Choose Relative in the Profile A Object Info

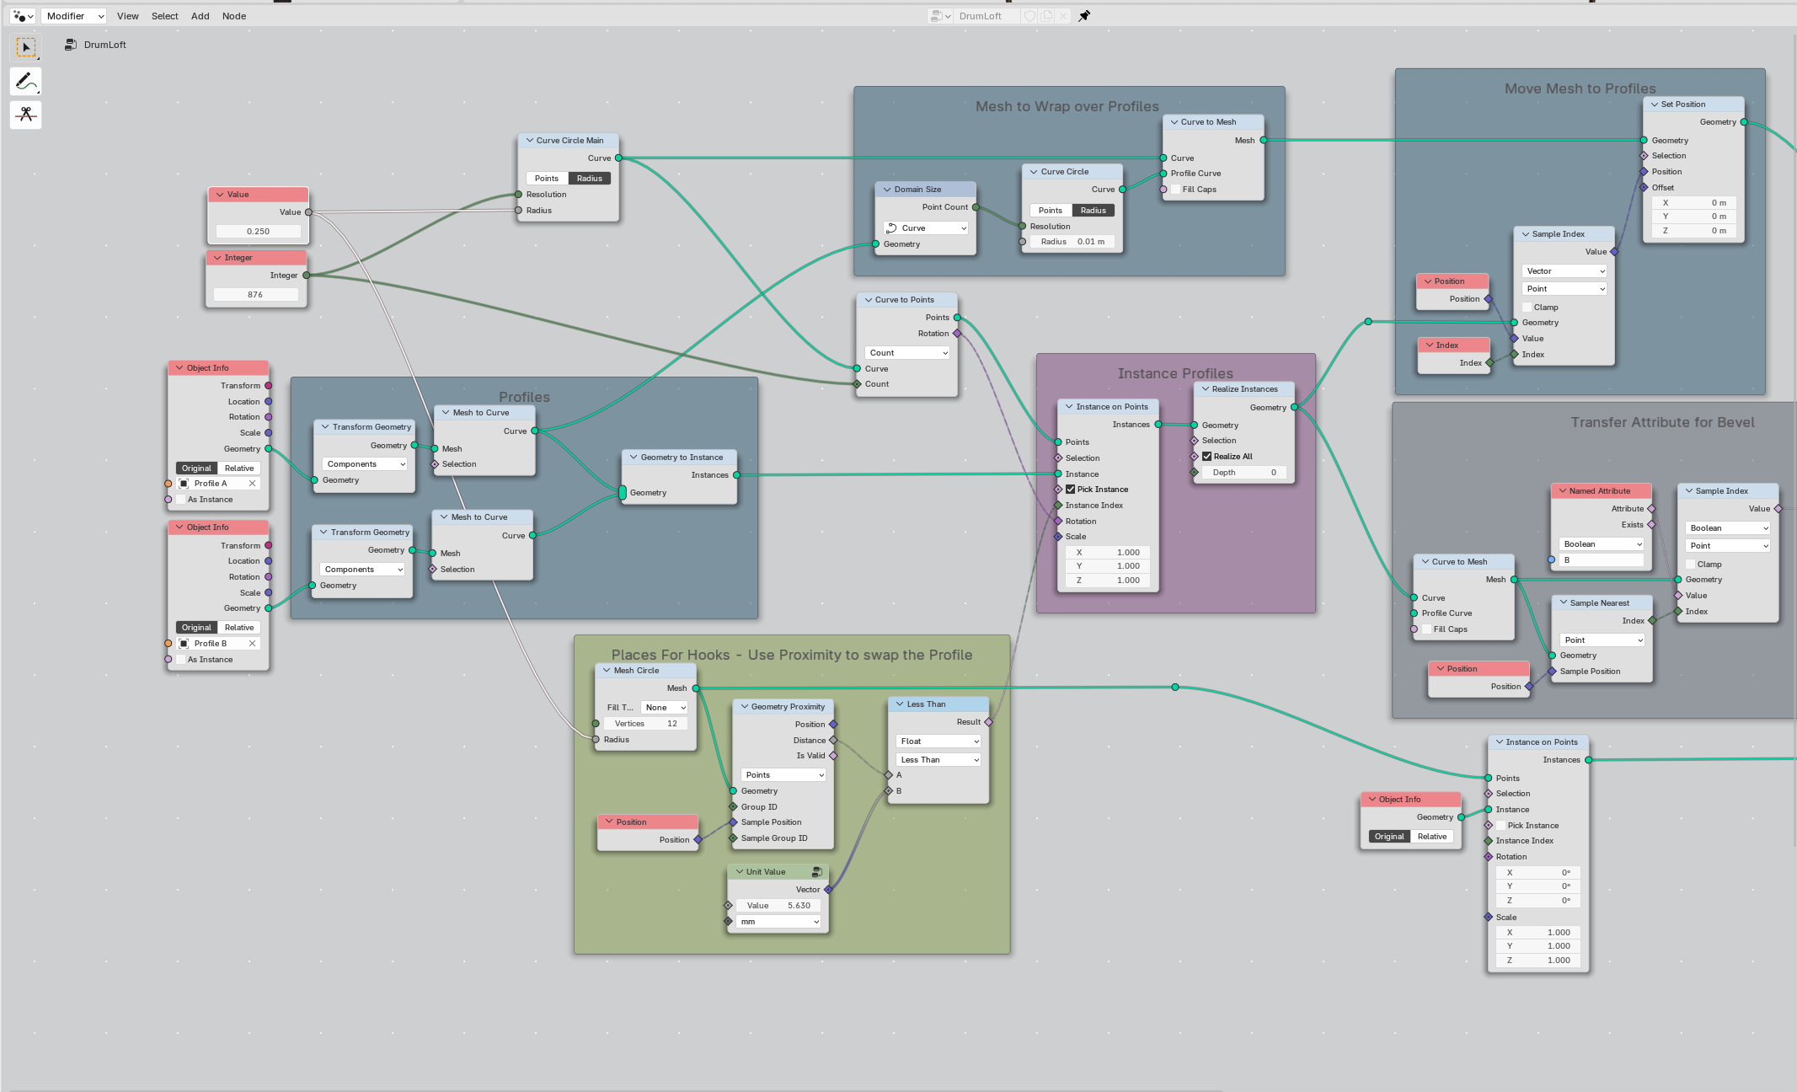pos(239,468)
